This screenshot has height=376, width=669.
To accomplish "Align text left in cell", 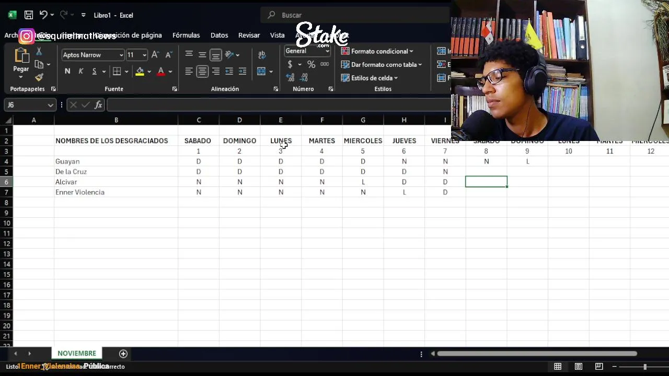I will tap(189, 71).
